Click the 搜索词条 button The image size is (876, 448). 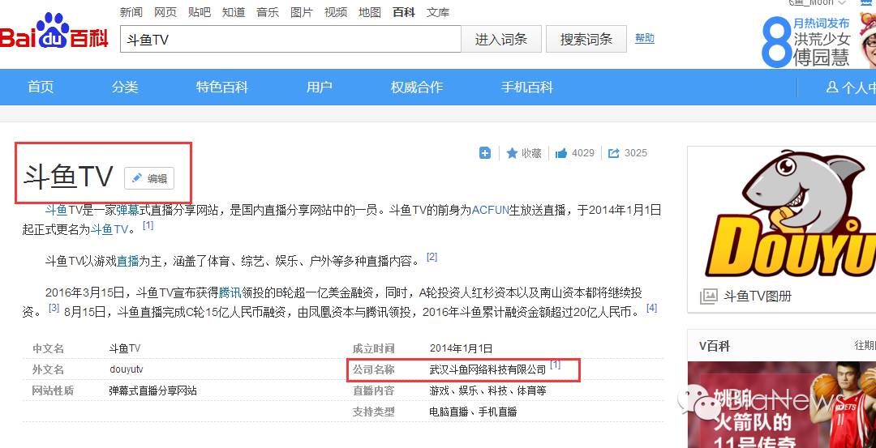tap(586, 39)
